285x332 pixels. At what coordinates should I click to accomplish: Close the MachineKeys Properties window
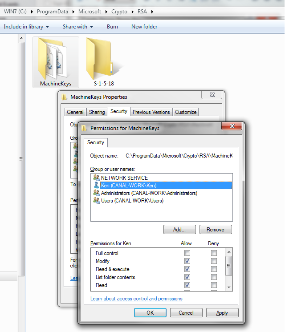click(212, 95)
